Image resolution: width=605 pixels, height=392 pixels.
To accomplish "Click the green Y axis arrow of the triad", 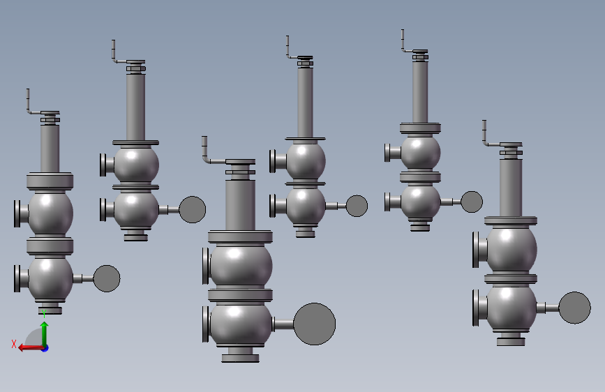I will pyautogui.click(x=45, y=335).
